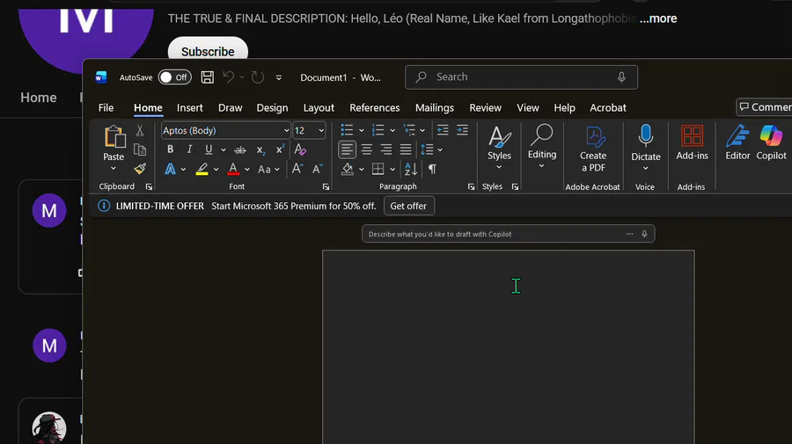Viewport: 792px width, 444px height.
Task: Open font name dropdown Aptos (Body)
Action: tap(286, 131)
